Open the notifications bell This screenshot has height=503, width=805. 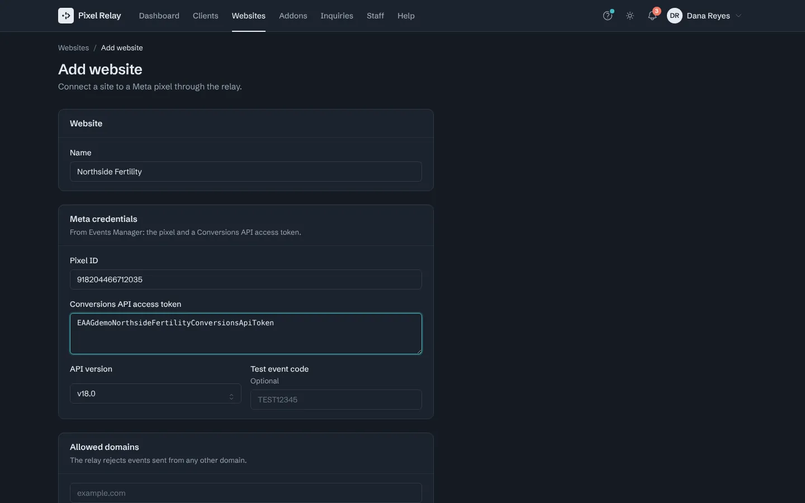pyautogui.click(x=652, y=16)
